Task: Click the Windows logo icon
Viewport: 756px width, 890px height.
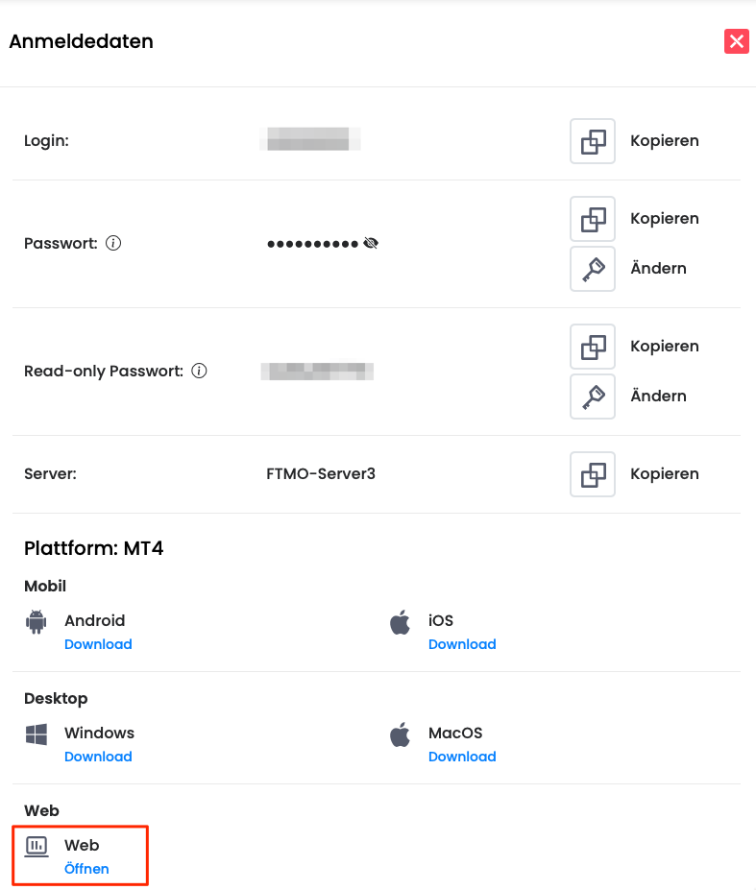Action: tap(37, 734)
